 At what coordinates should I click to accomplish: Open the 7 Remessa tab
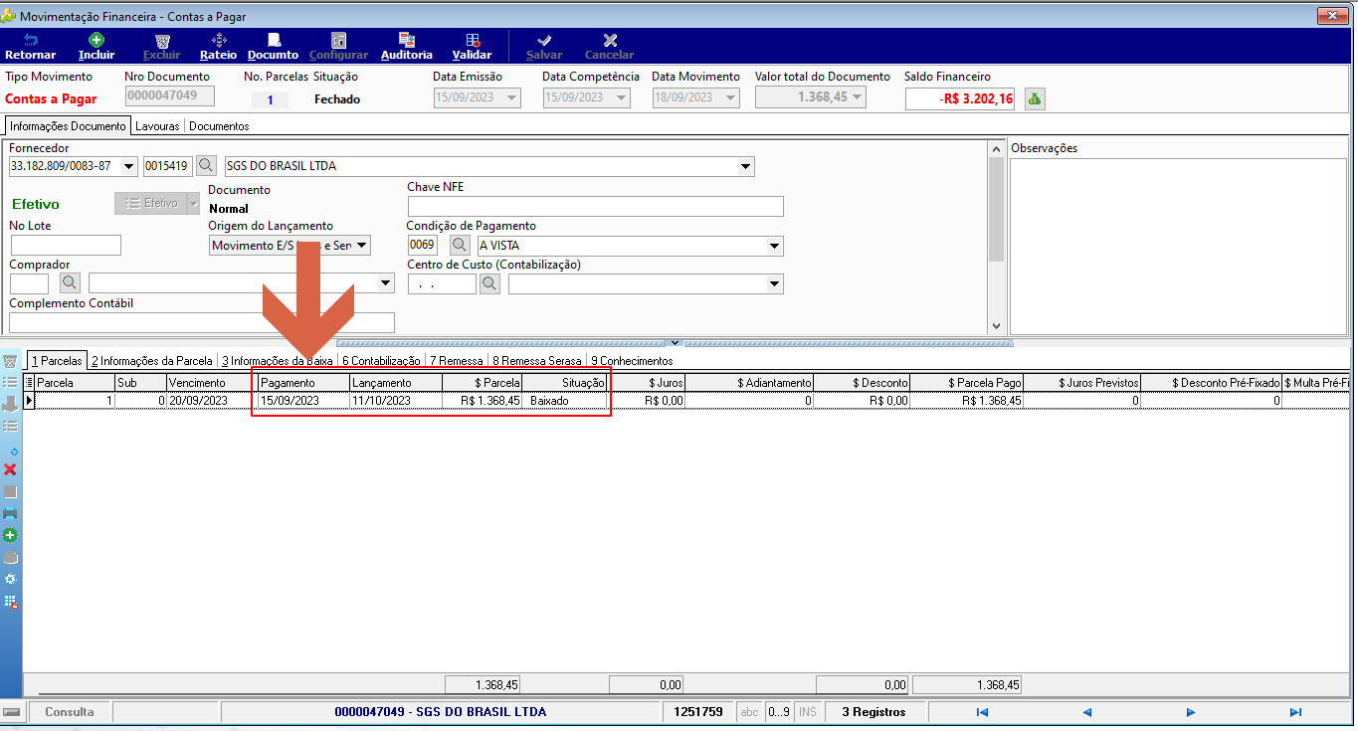pos(457,361)
